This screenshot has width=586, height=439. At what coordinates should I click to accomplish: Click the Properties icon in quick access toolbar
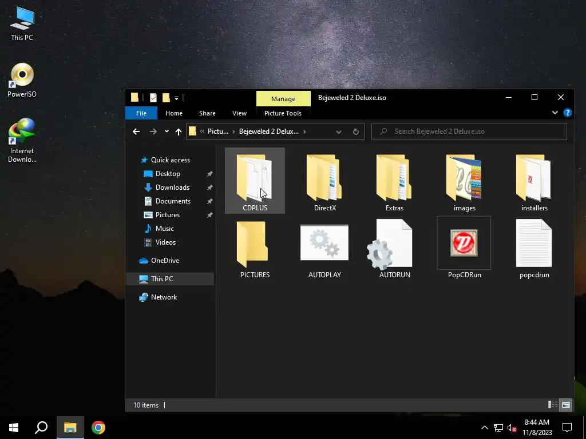click(153, 98)
